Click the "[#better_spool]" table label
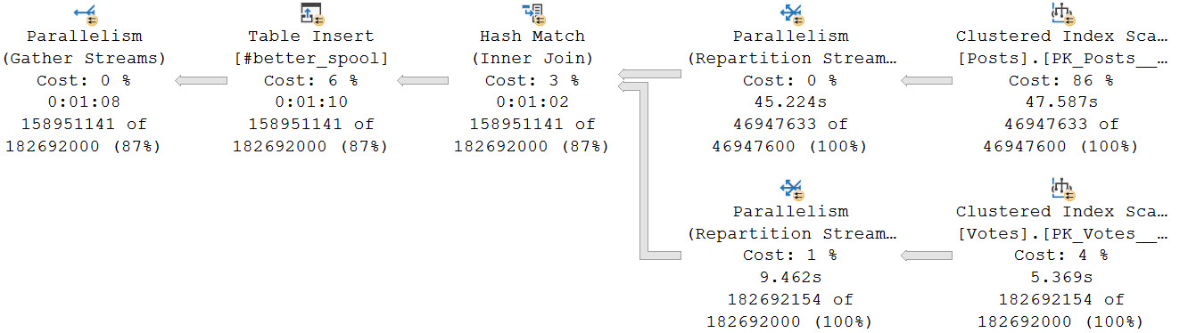Image resolution: width=1188 pixels, height=333 pixels. coord(311,59)
